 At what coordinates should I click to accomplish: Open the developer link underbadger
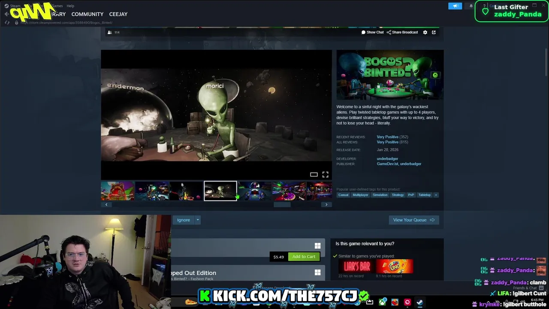coord(387,159)
